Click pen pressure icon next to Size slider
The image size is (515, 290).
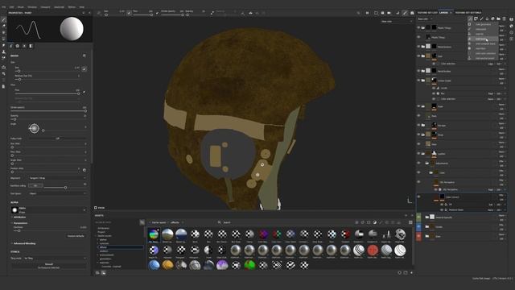pos(84,69)
